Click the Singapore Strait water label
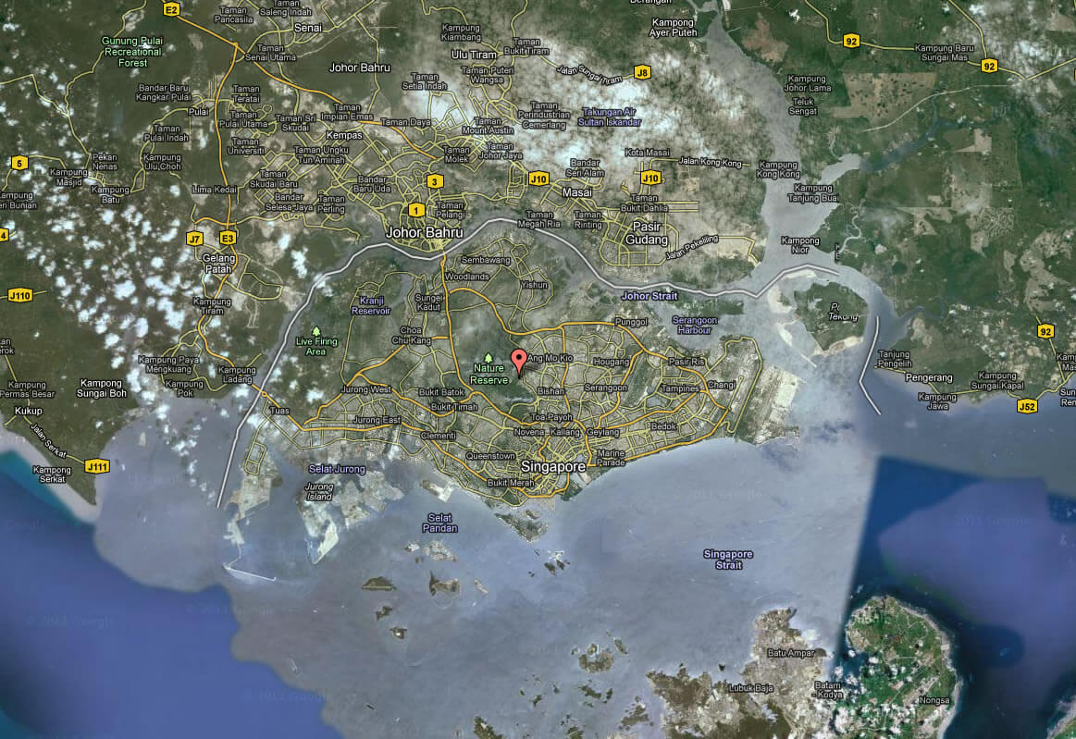This screenshot has width=1076, height=739. click(728, 560)
